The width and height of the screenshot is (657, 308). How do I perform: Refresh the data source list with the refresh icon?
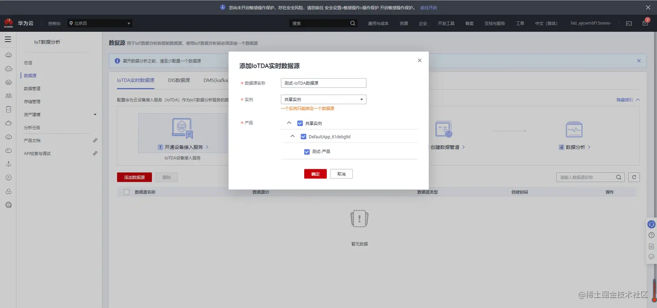coord(634,177)
